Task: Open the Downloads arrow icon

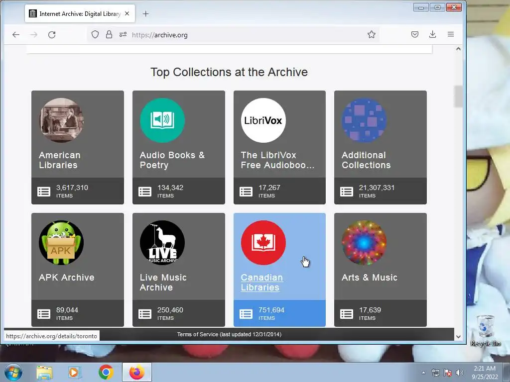Action: [433, 34]
